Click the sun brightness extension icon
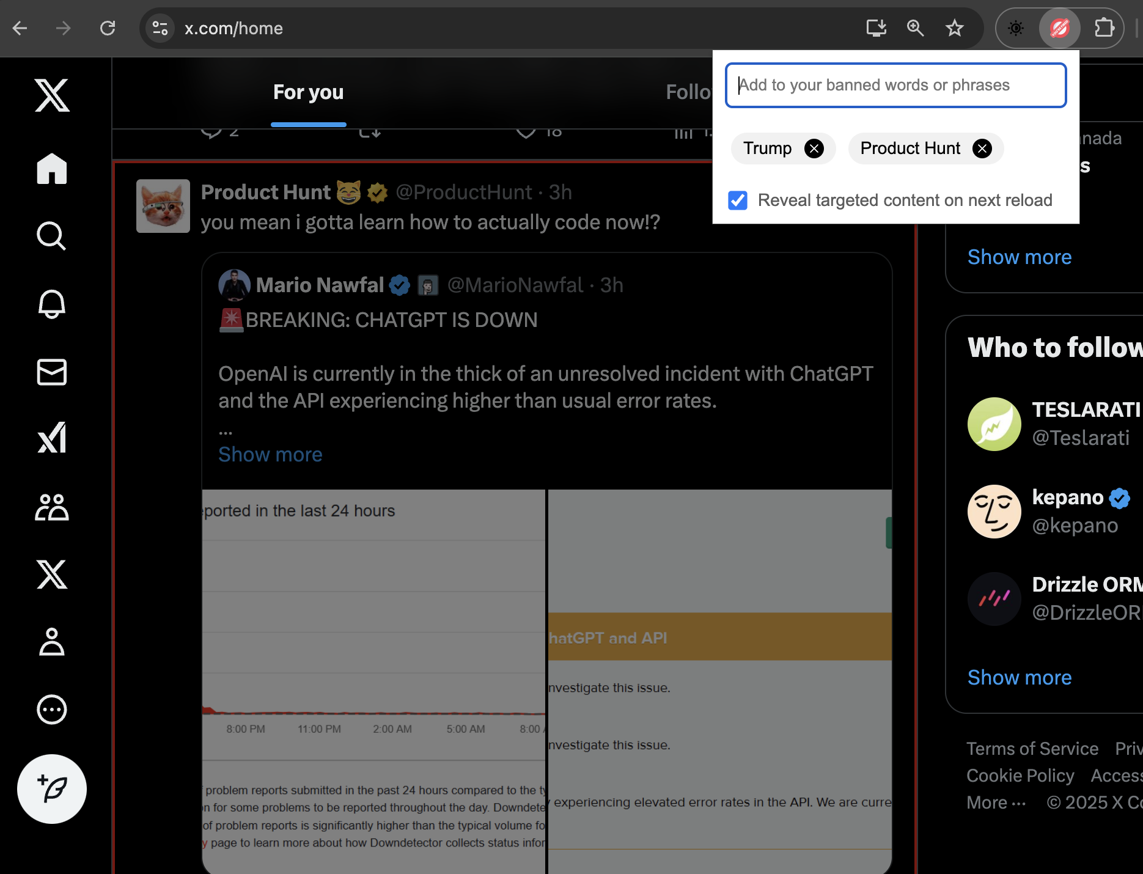 (1016, 28)
